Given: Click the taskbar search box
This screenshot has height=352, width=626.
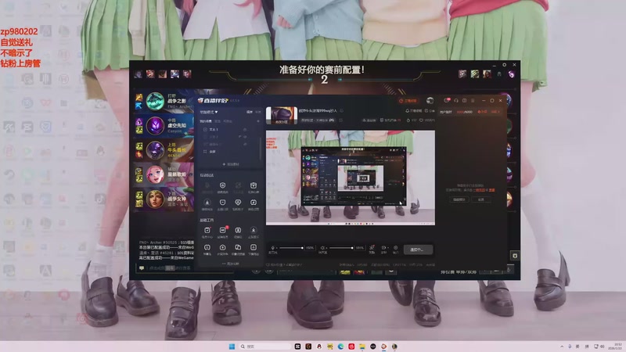Looking at the screenshot, I should 265,347.
